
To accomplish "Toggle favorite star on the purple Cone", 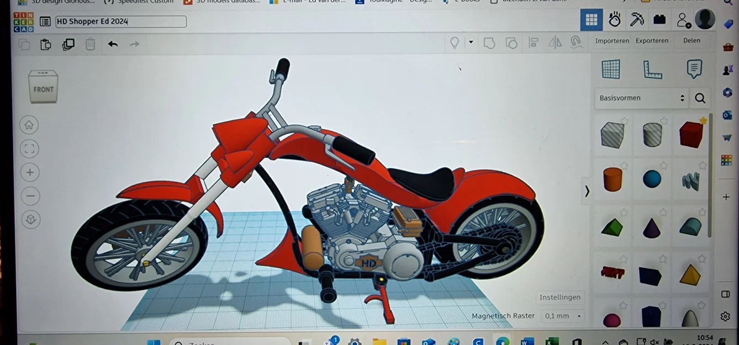I will point(664,212).
